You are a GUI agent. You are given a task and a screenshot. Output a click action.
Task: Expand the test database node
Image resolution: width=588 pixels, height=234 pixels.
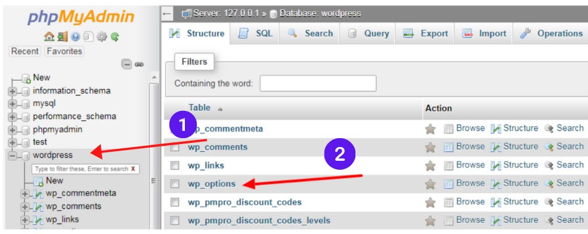point(13,143)
